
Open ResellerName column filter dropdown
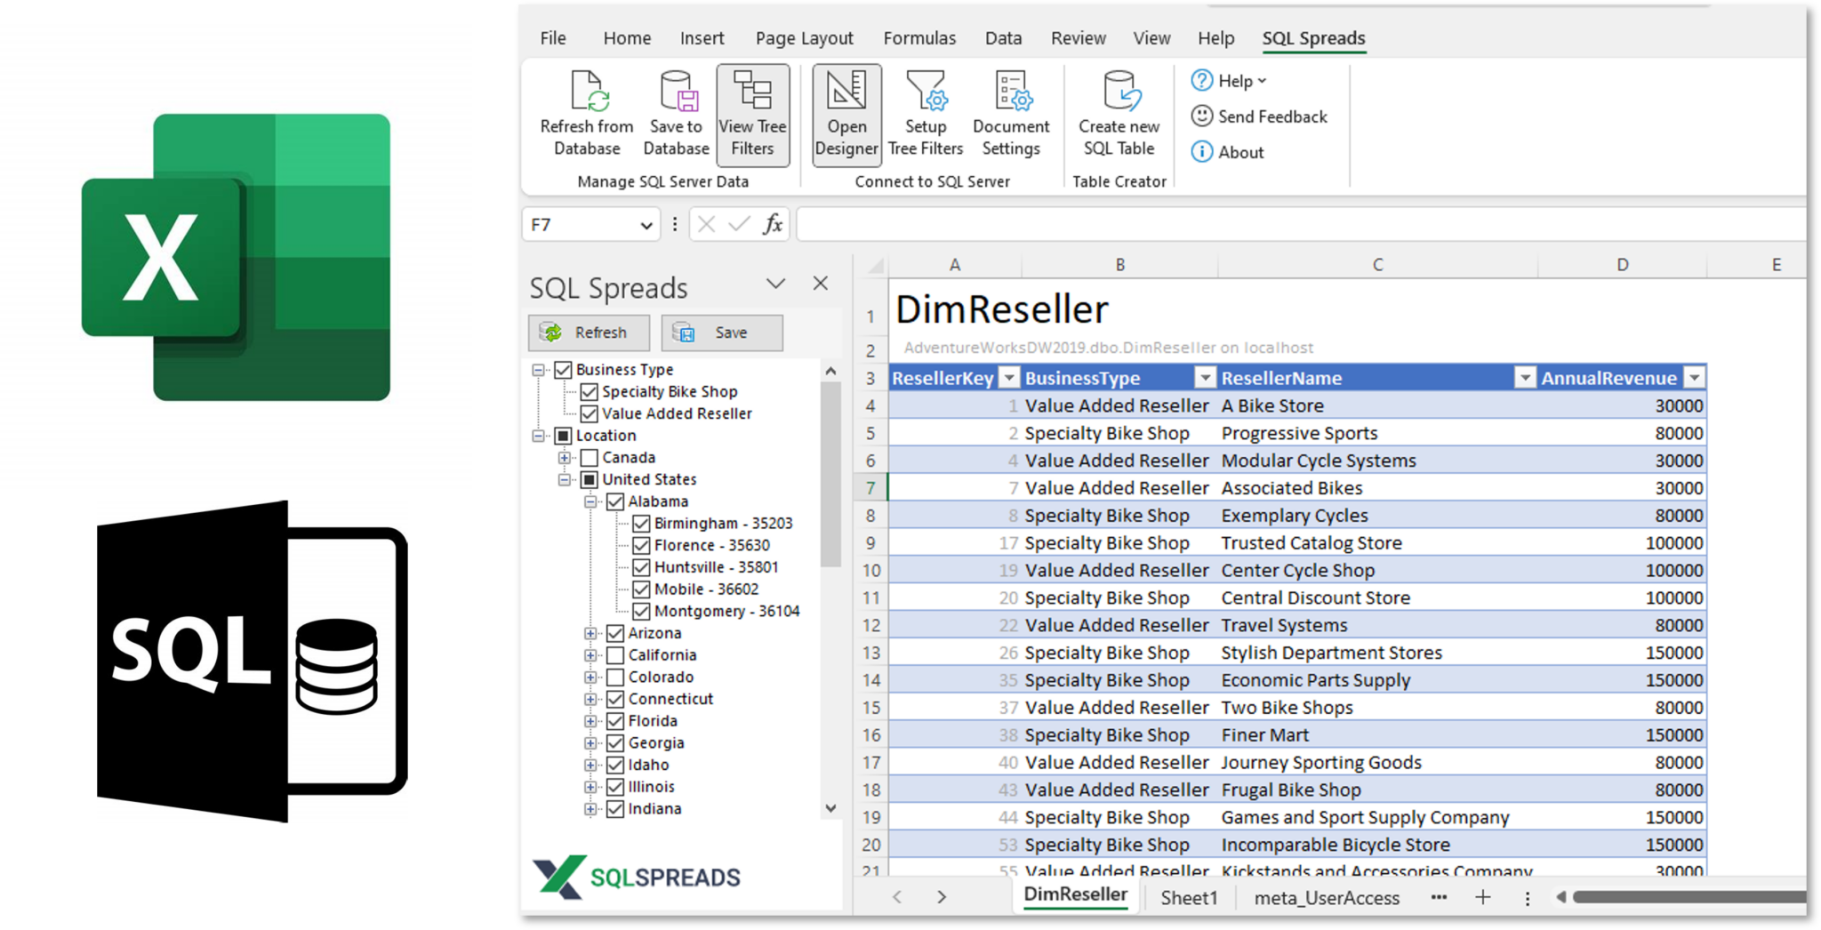click(x=1524, y=378)
